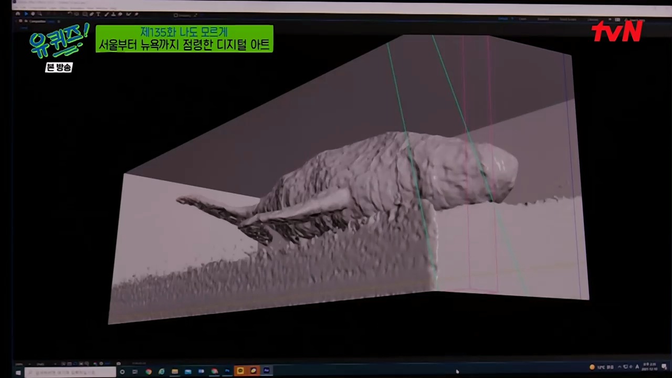Pick the Puppet Pin tool

pos(135,14)
